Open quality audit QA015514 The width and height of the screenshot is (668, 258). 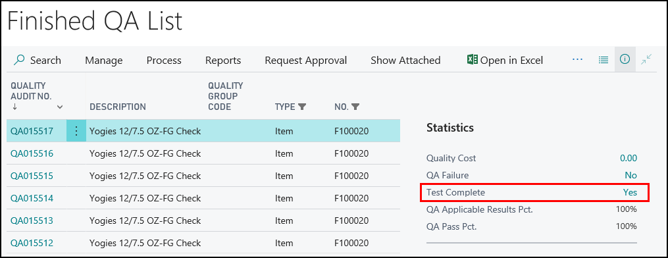point(32,198)
